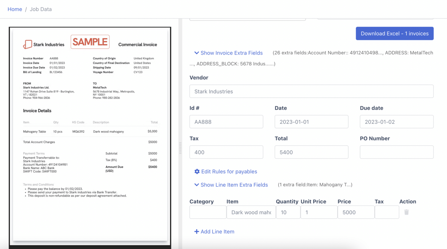Screen dimensions: 447x249
Task: Focus the empty PO Number field
Action: (x=397, y=152)
